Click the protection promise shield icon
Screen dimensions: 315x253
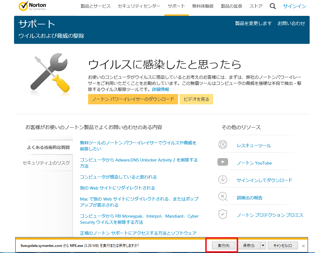point(223,214)
